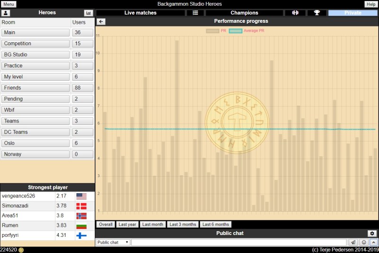Switch to the Champions tab
This screenshot has width=379, height=253.
click(244, 13)
